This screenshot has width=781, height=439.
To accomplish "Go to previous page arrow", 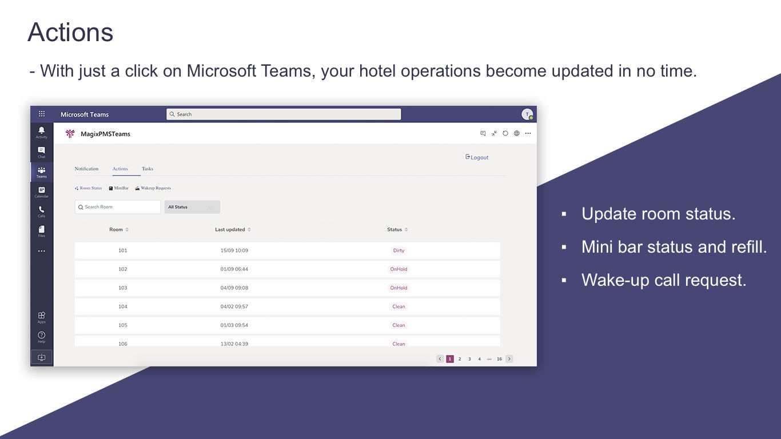I will coord(440,359).
